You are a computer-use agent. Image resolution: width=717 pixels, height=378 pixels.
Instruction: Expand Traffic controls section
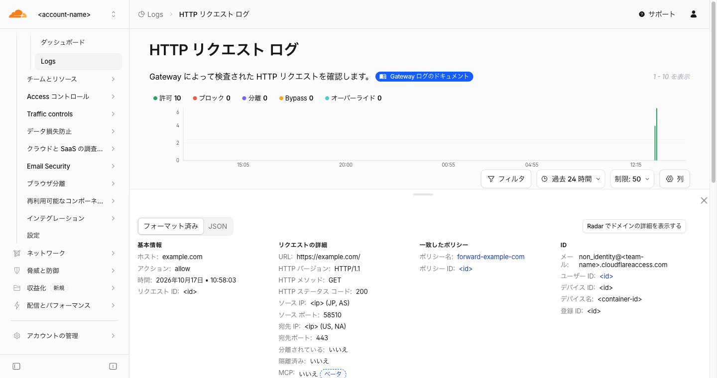(72, 114)
